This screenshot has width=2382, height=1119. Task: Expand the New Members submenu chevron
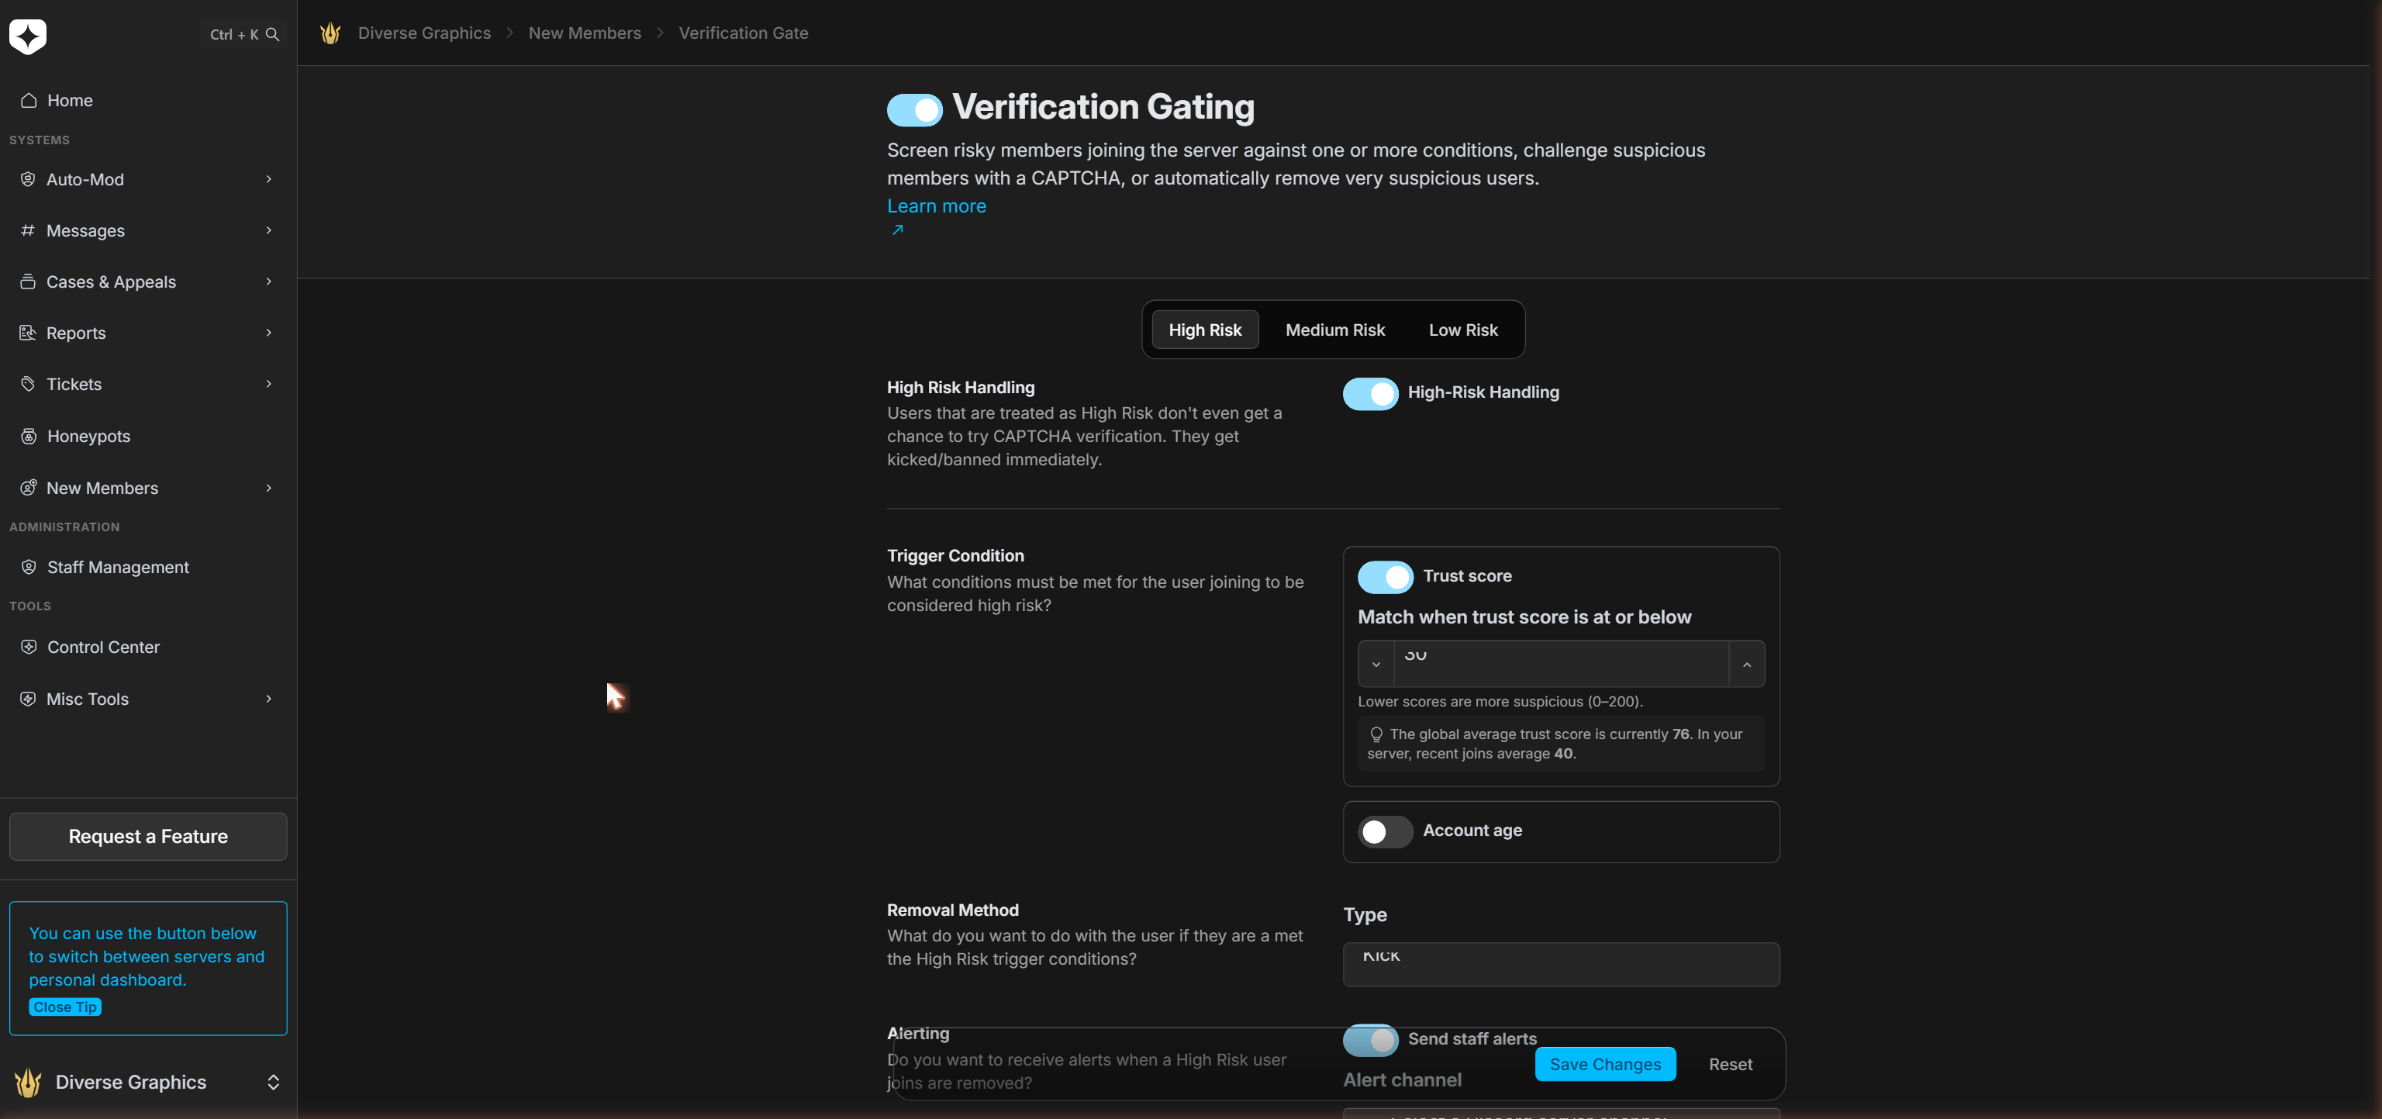pyautogui.click(x=269, y=487)
